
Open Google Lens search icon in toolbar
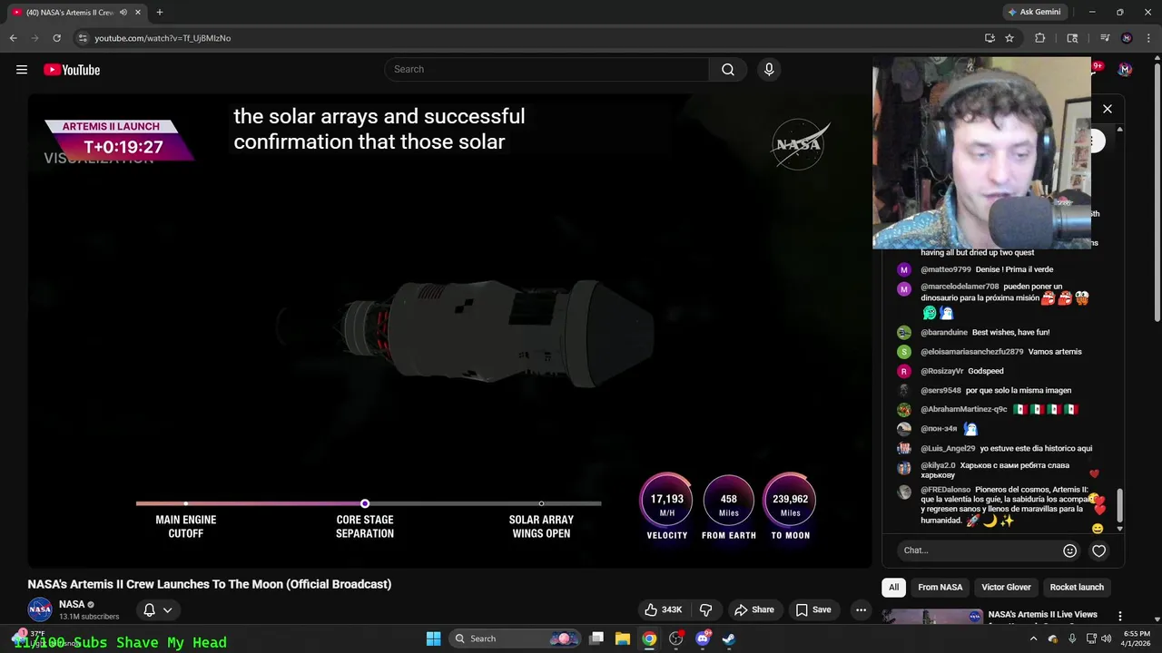(1072, 38)
